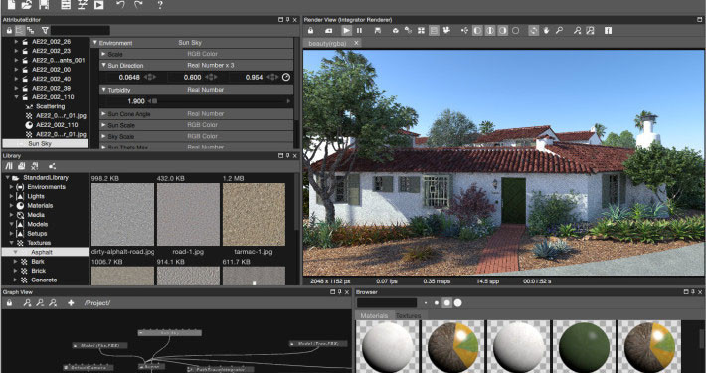
Task: Click the clock icon beside Sun Direction values
Action: click(286, 77)
